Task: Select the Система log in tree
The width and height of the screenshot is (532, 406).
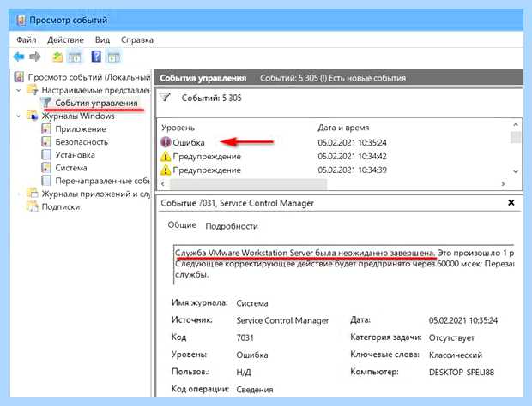Action: 71,168
